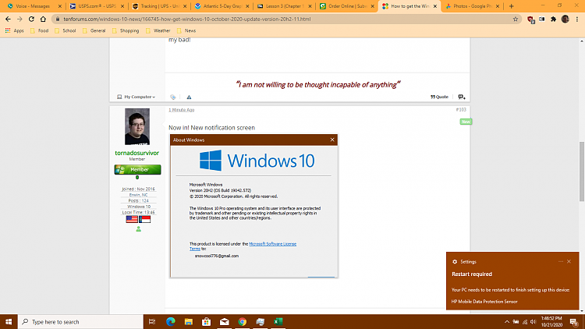This screenshot has width=585, height=329.
Task: Open File Explorer from the taskbar
Action: (189, 321)
